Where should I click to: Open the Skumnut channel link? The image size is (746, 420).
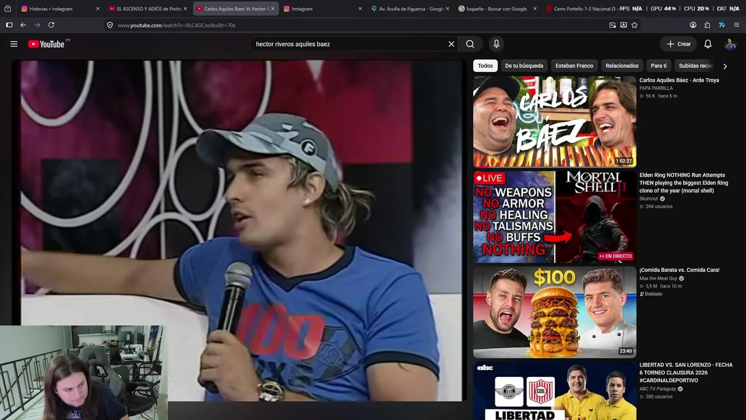point(650,198)
